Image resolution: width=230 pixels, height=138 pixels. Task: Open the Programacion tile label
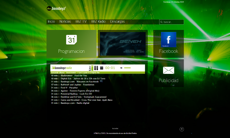[x=72, y=51]
